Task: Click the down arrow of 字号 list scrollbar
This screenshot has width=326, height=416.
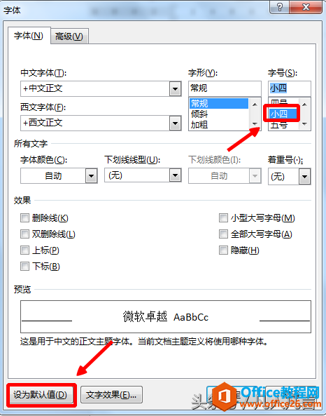Action: (x=304, y=123)
